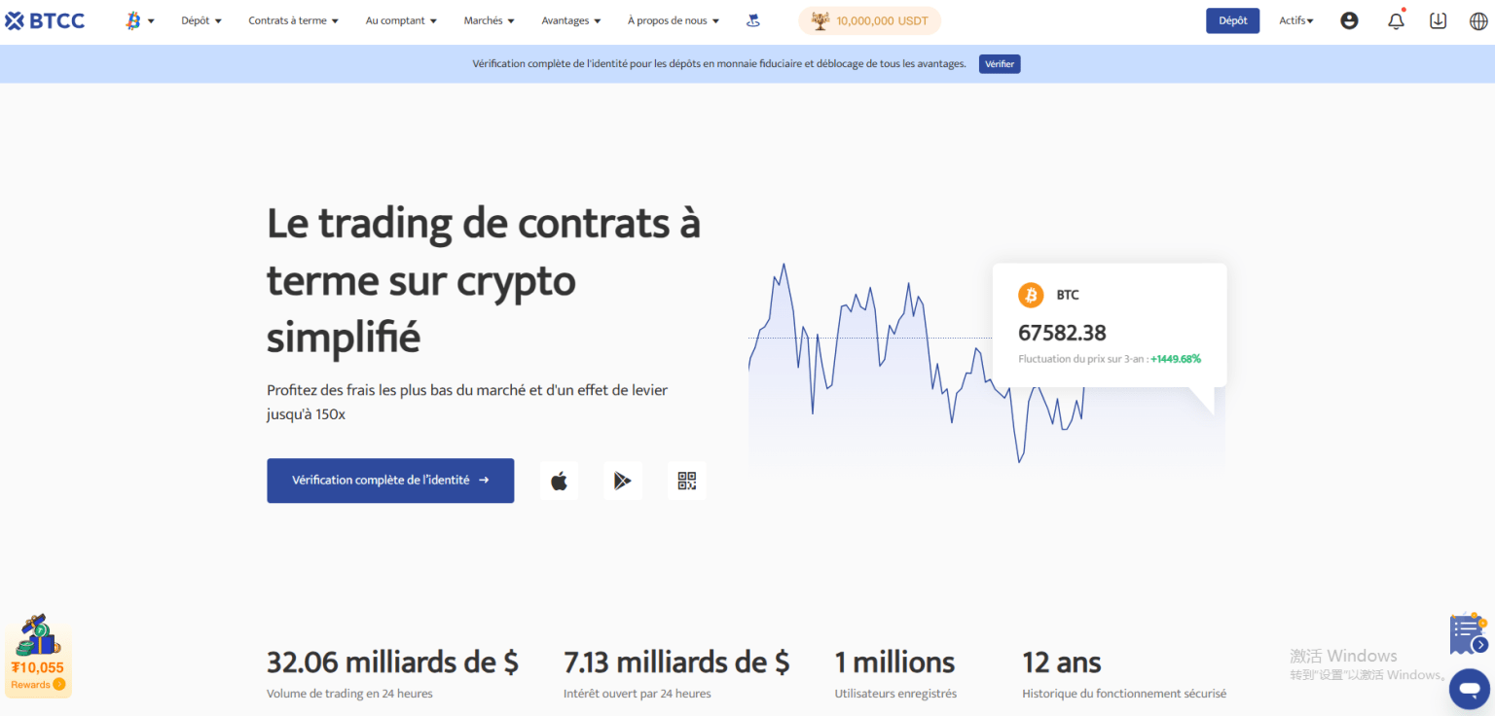Click the 1 millions users statistic
1495x716 pixels.
click(x=894, y=662)
